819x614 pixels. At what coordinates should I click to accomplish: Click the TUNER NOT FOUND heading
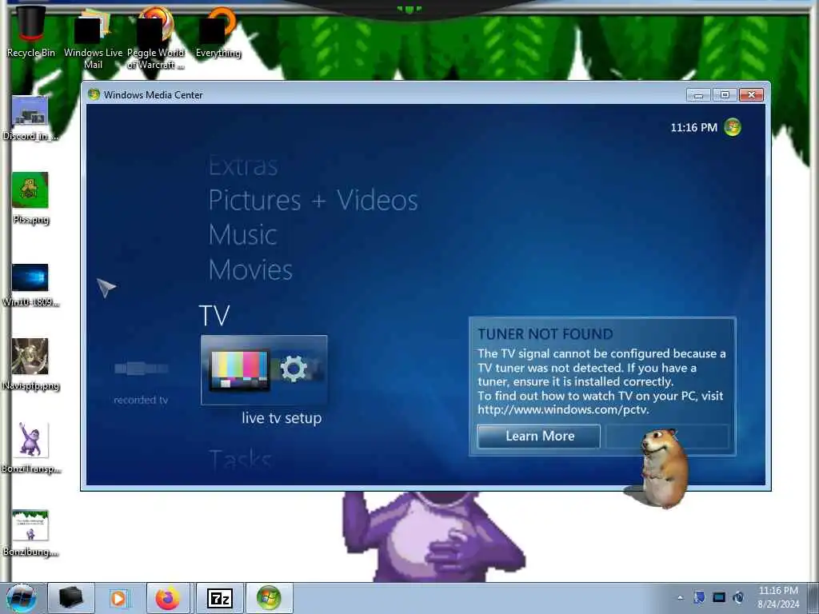point(545,334)
